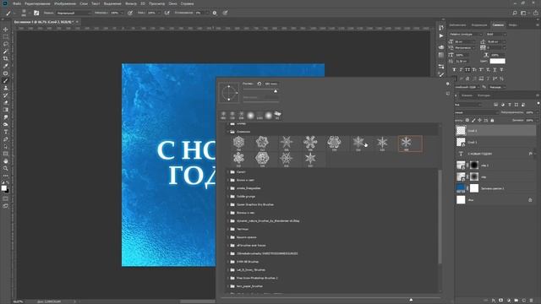Screen dimensions: 541x304
Task: Select the Eraser tool
Action: (6, 102)
